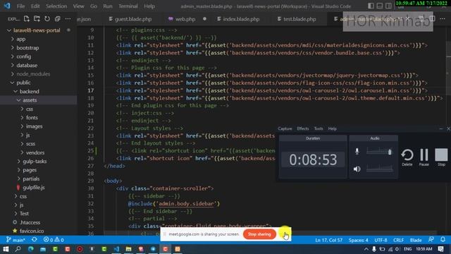Switch to index.blade.php tab
The width and height of the screenshot is (451, 254).
(x=238, y=19)
